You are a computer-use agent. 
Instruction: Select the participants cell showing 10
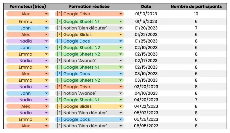pos(196,14)
